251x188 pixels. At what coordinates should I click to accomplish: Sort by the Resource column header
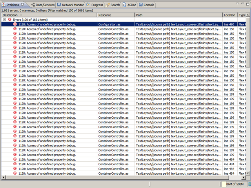tap(116, 15)
